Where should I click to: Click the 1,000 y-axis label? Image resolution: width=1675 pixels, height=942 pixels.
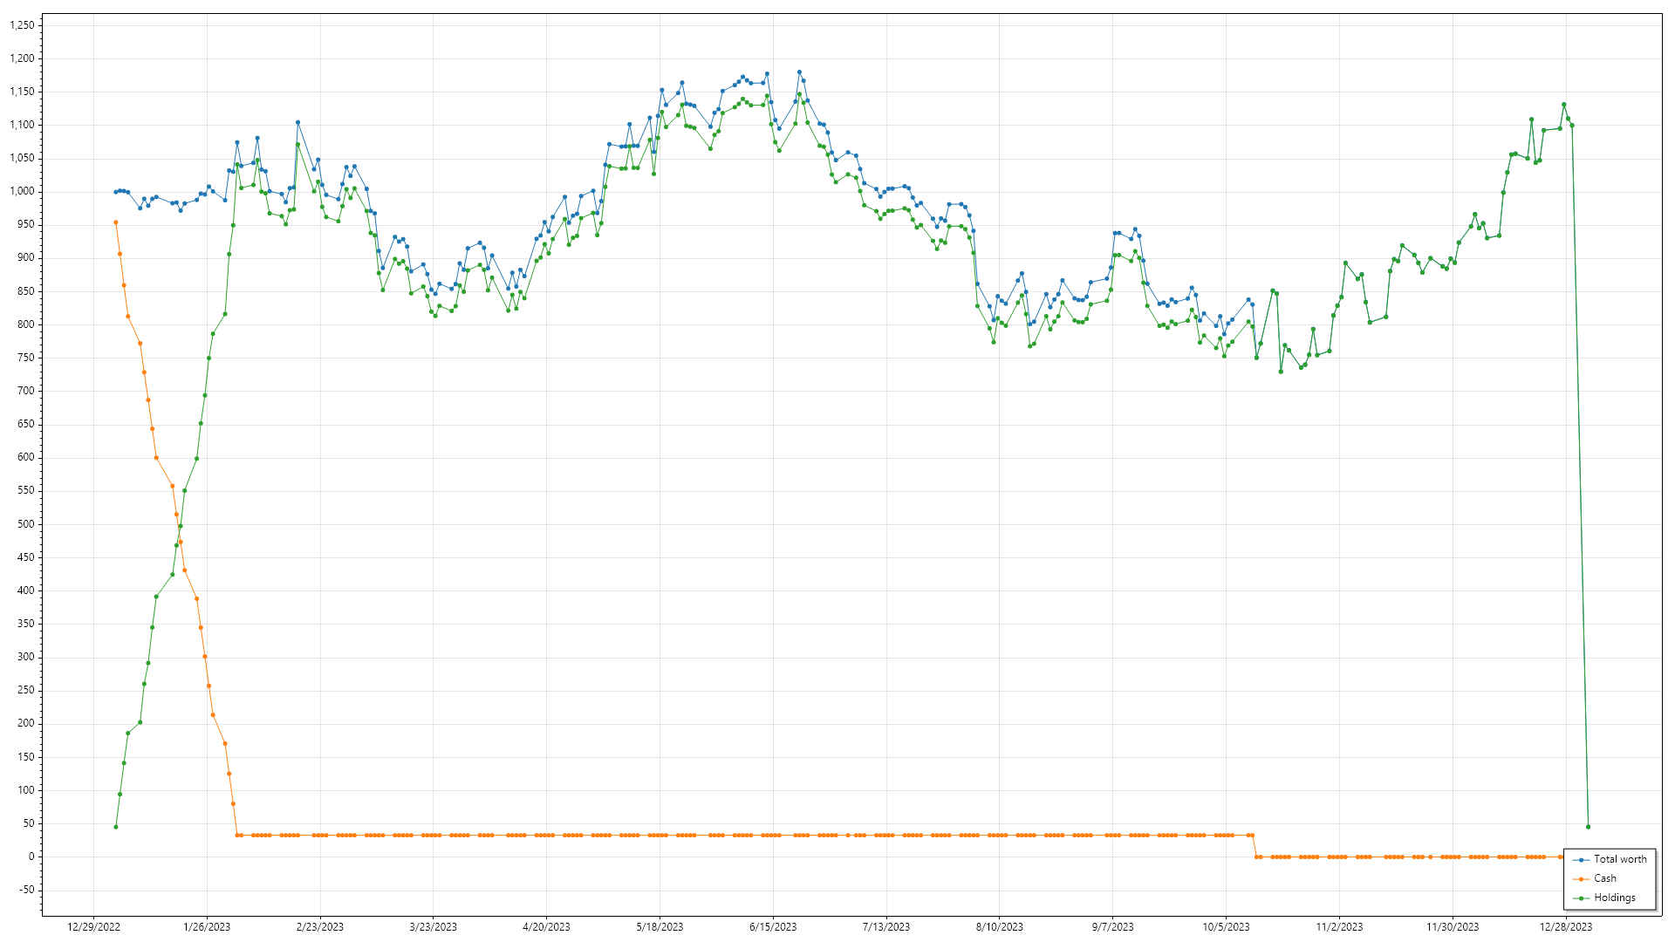coord(22,192)
